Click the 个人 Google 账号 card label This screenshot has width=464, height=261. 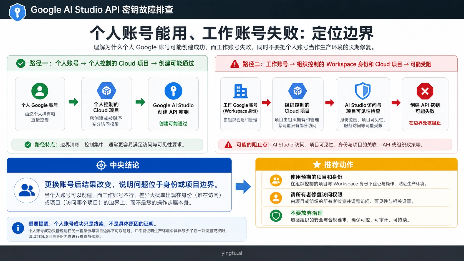(x=40, y=105)
